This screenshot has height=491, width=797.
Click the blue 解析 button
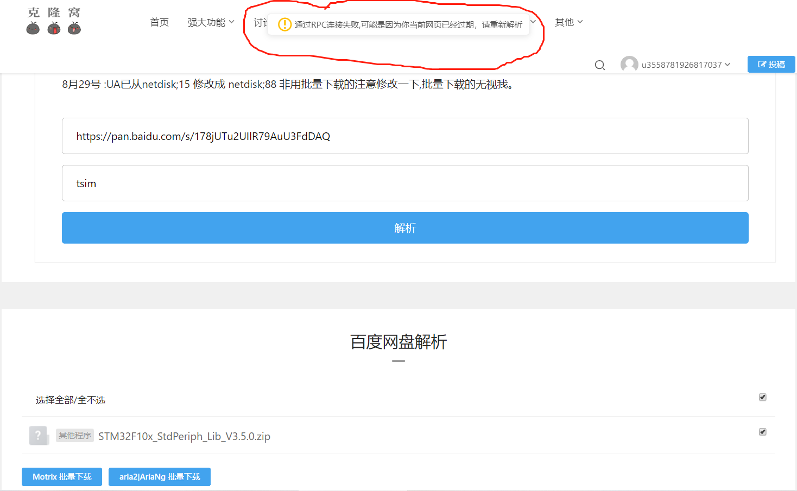405,228
